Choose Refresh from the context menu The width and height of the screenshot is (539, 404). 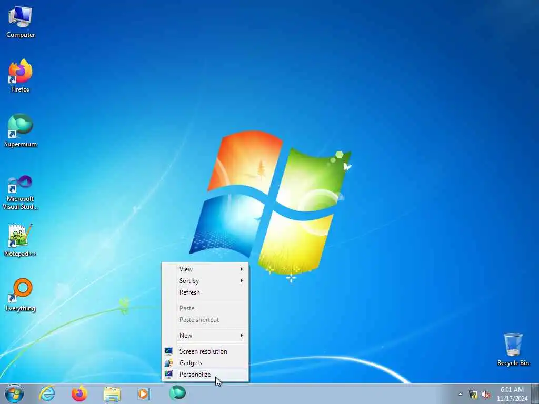click(205, 292)
